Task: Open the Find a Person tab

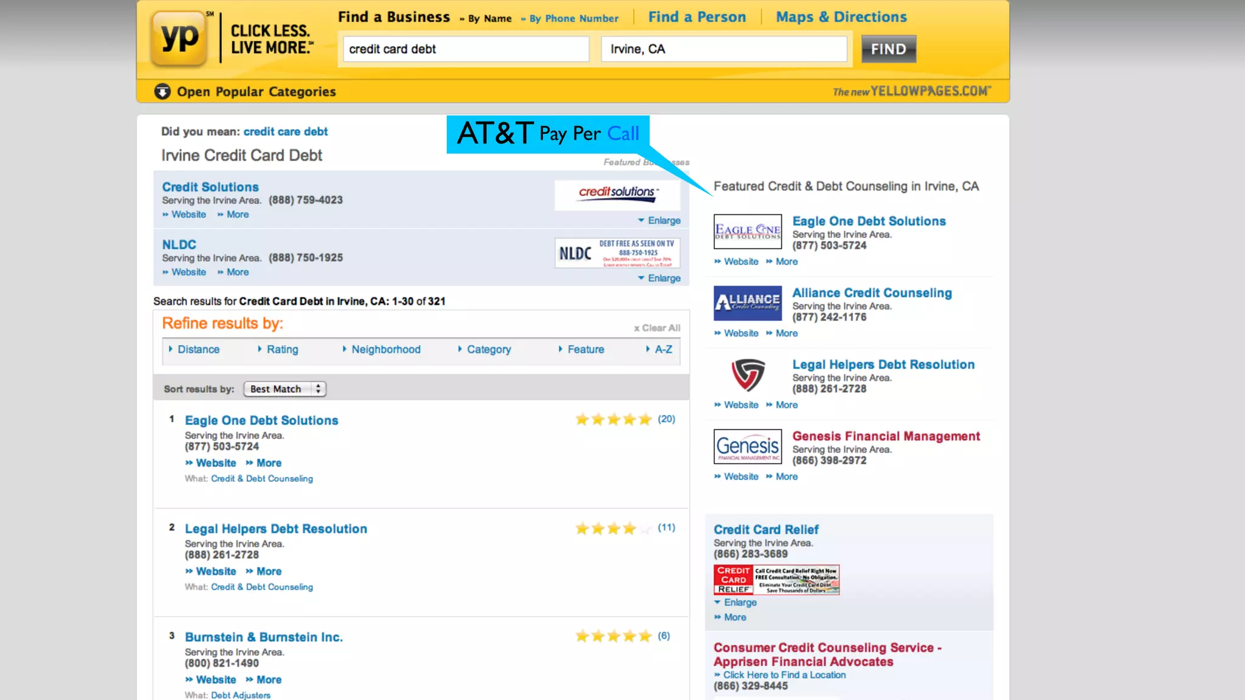Action: 697,17
